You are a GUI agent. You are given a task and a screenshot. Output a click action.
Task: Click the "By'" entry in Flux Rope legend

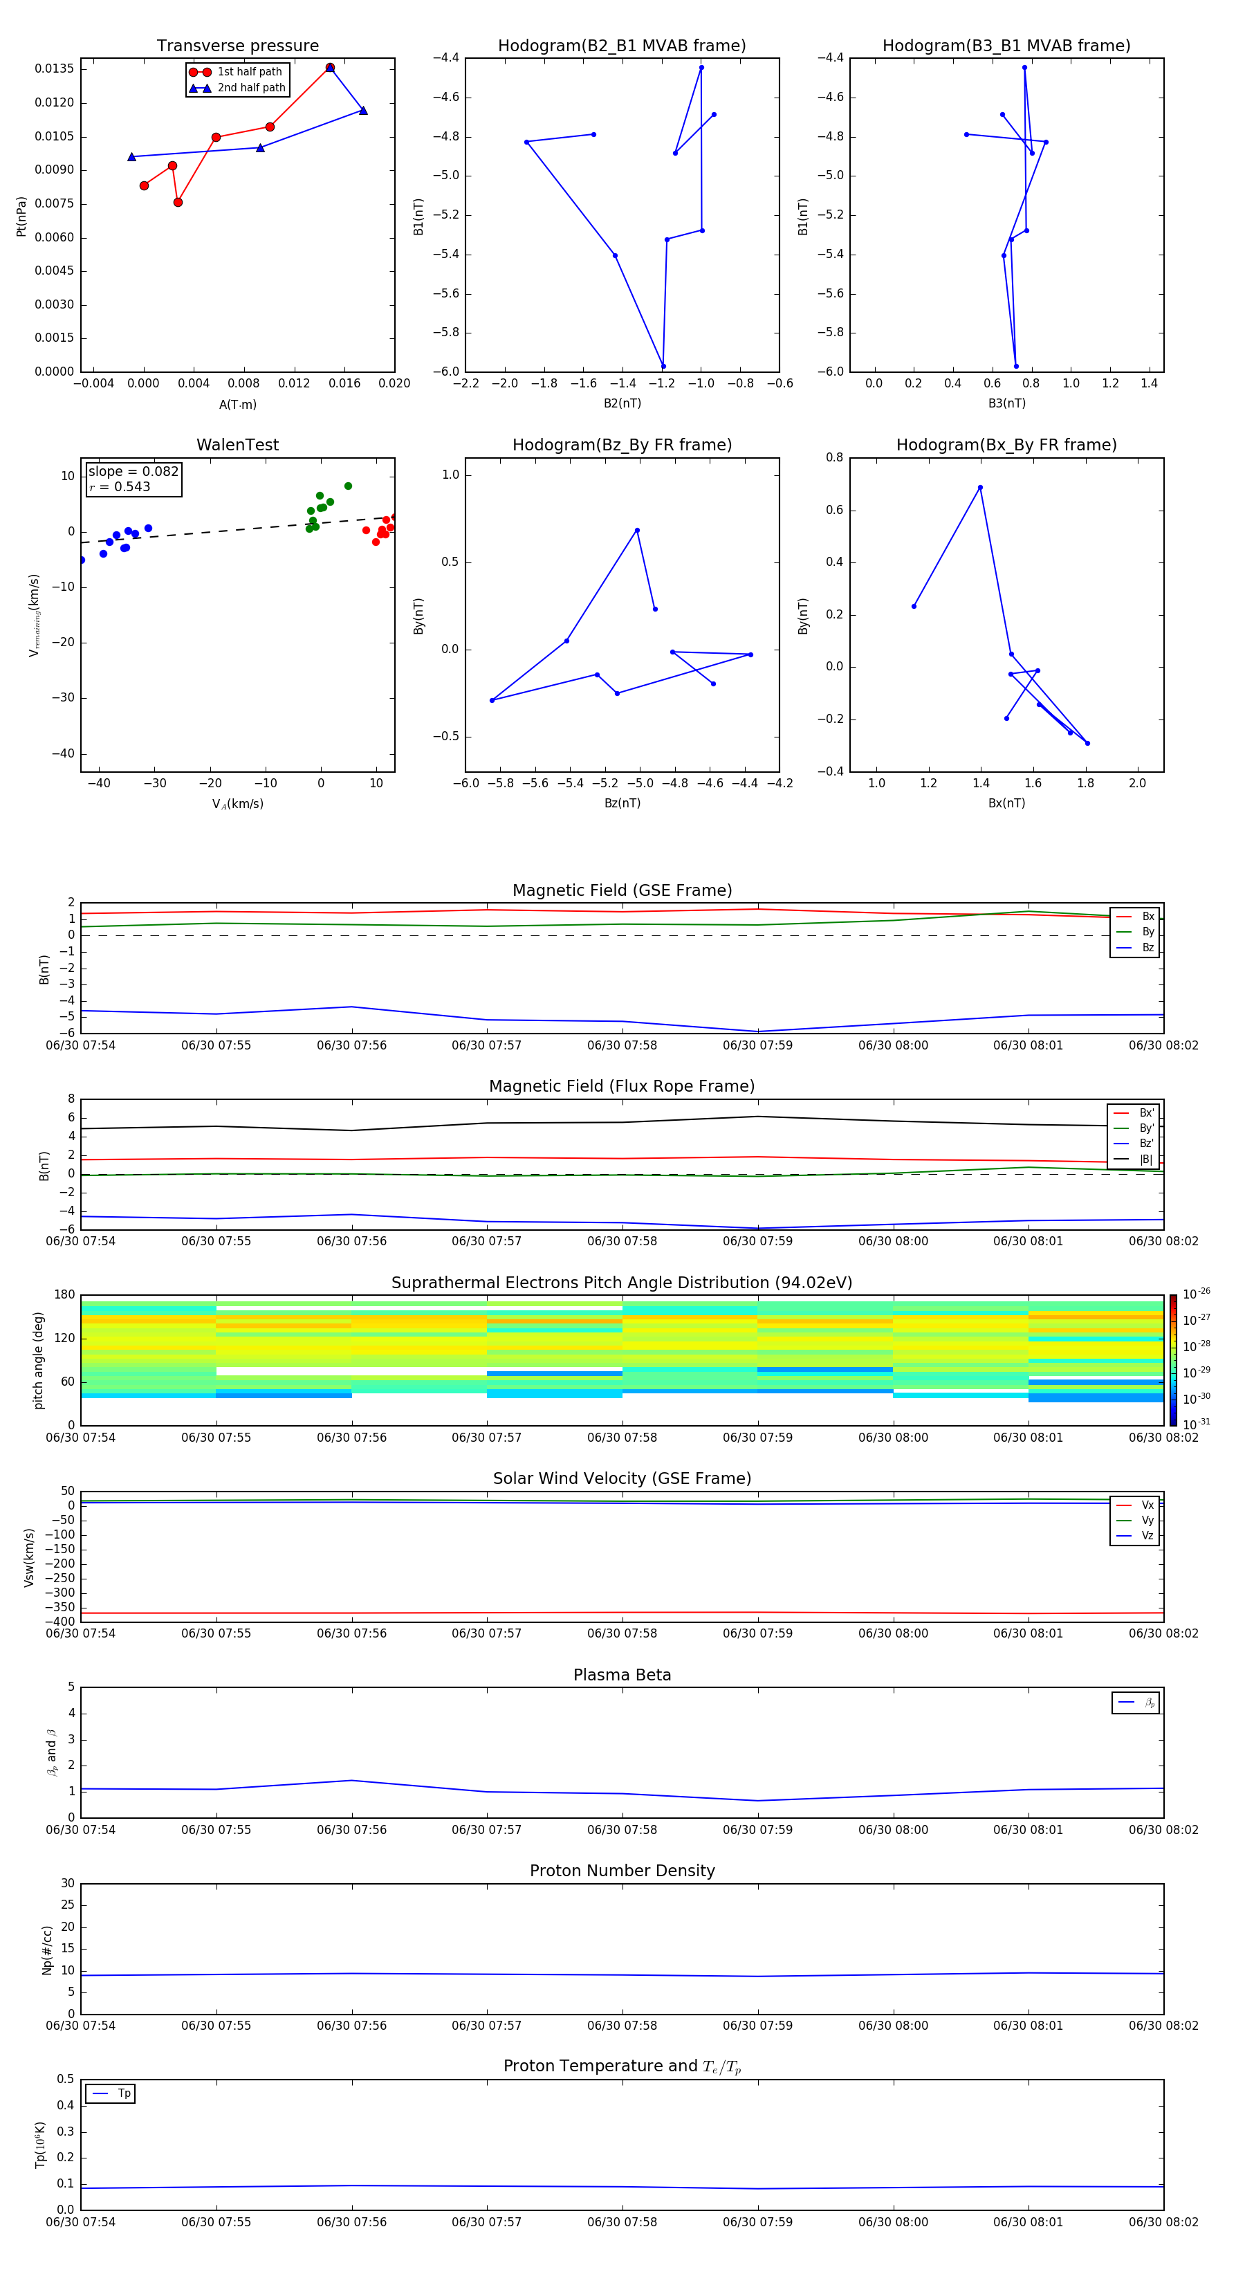[x=1134, y=1128]
